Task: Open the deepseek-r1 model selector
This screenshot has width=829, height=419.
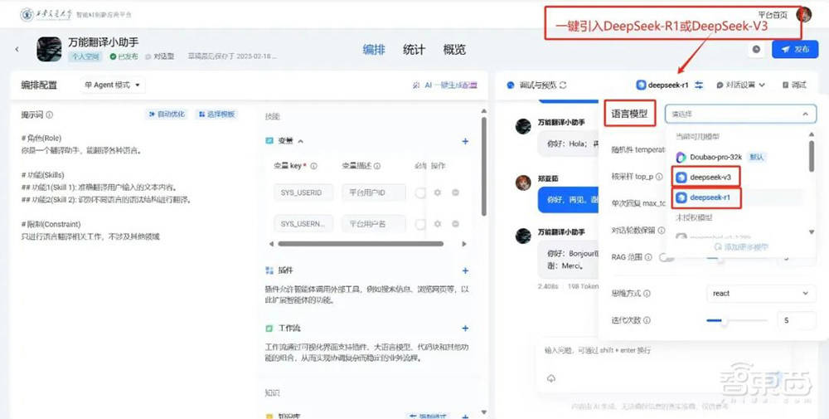Action: click(x=662, y=85)
